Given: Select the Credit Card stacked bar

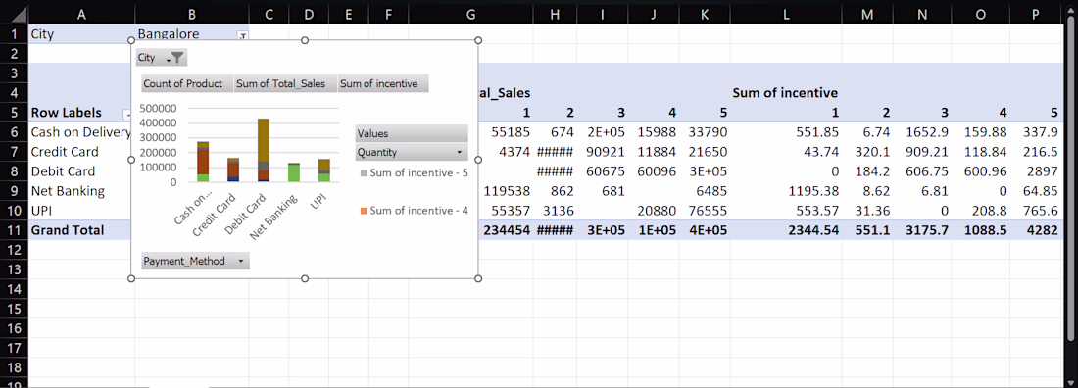Looking at the screenshot, I should coord(233,170).
